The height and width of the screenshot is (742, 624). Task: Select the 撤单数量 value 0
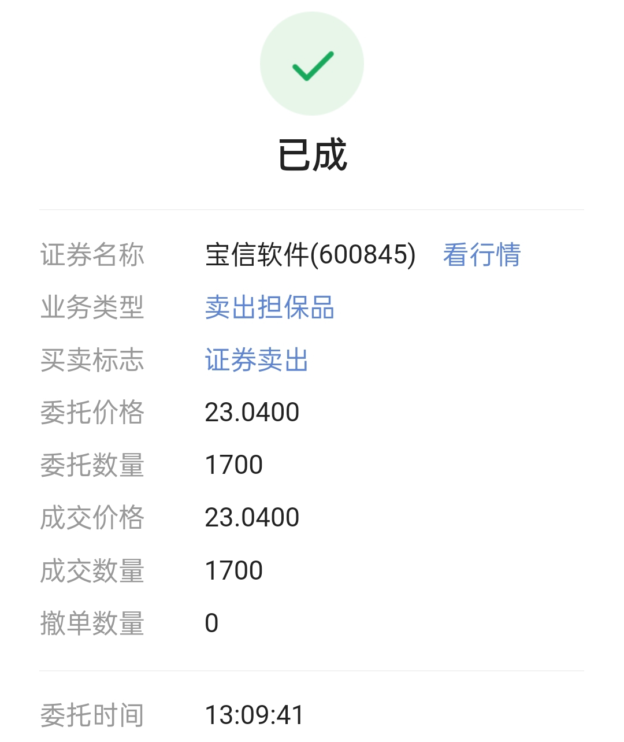211,624
